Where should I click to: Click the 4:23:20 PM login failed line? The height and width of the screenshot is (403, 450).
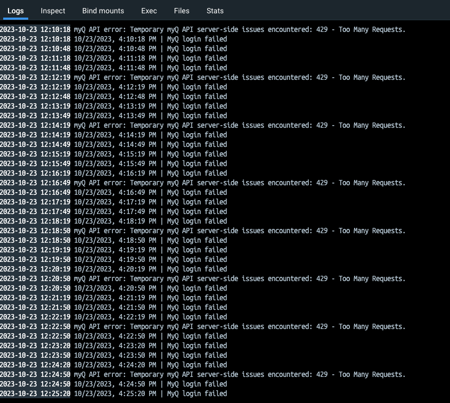(113, 346)
